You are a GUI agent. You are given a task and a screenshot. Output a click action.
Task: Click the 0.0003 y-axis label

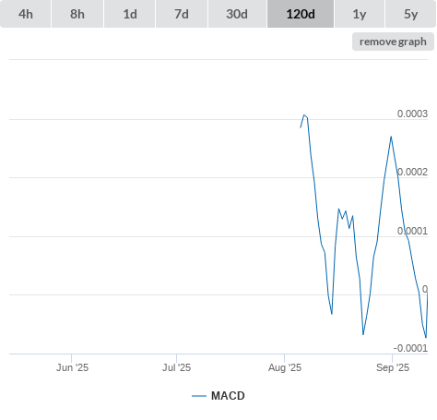click(x=412, y=114)
